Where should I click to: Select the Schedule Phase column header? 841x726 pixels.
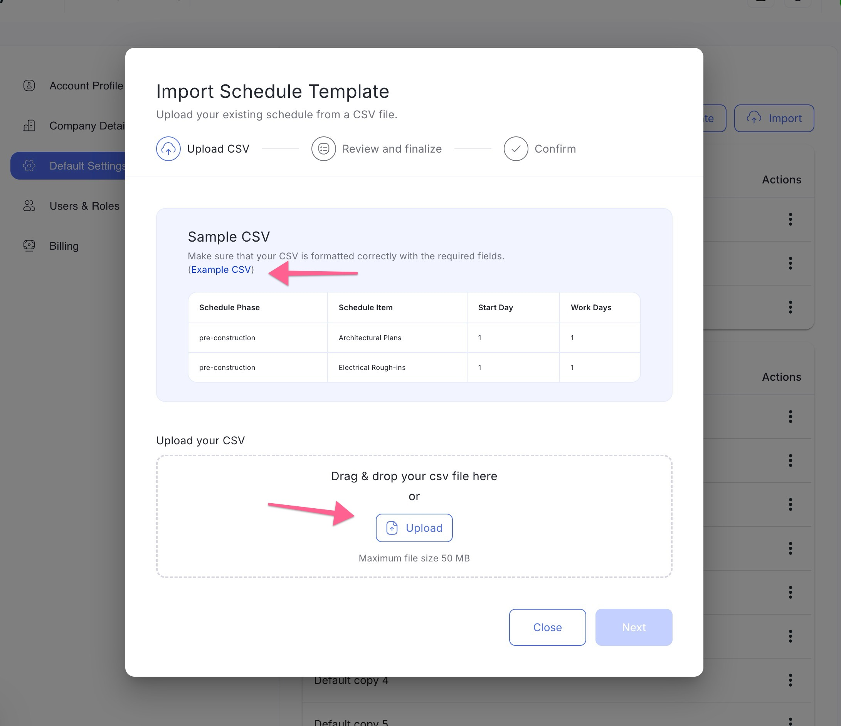(229, 308)
